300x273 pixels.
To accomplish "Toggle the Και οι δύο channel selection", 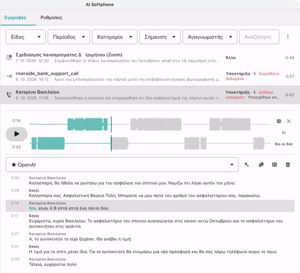I will coord(284,144).
